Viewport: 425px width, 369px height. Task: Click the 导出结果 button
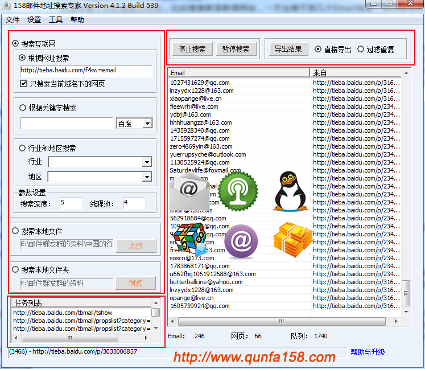(288, 49)
